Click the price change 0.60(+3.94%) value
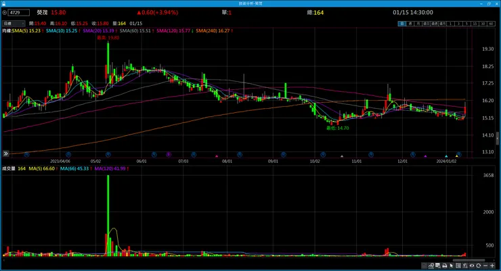The height and width of the screenshot is (271, 501). 158,12
